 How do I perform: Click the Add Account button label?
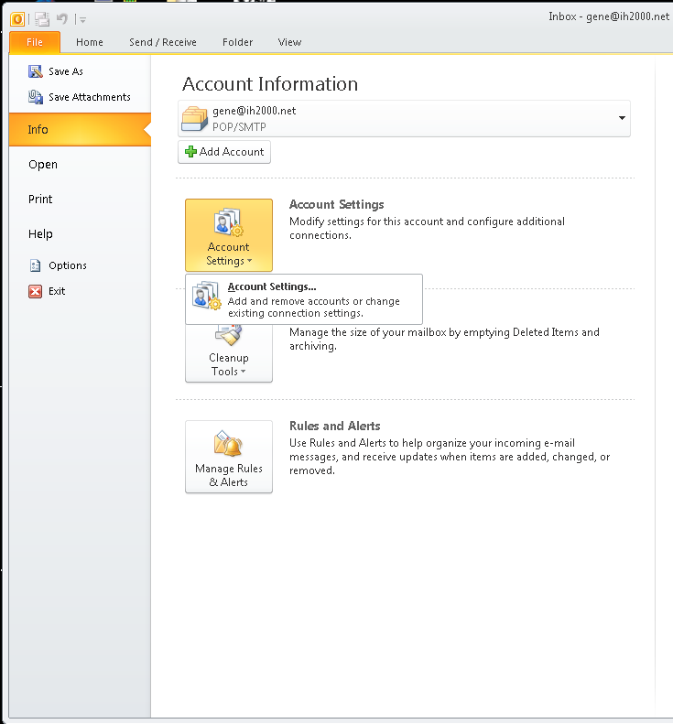(232, 152)
